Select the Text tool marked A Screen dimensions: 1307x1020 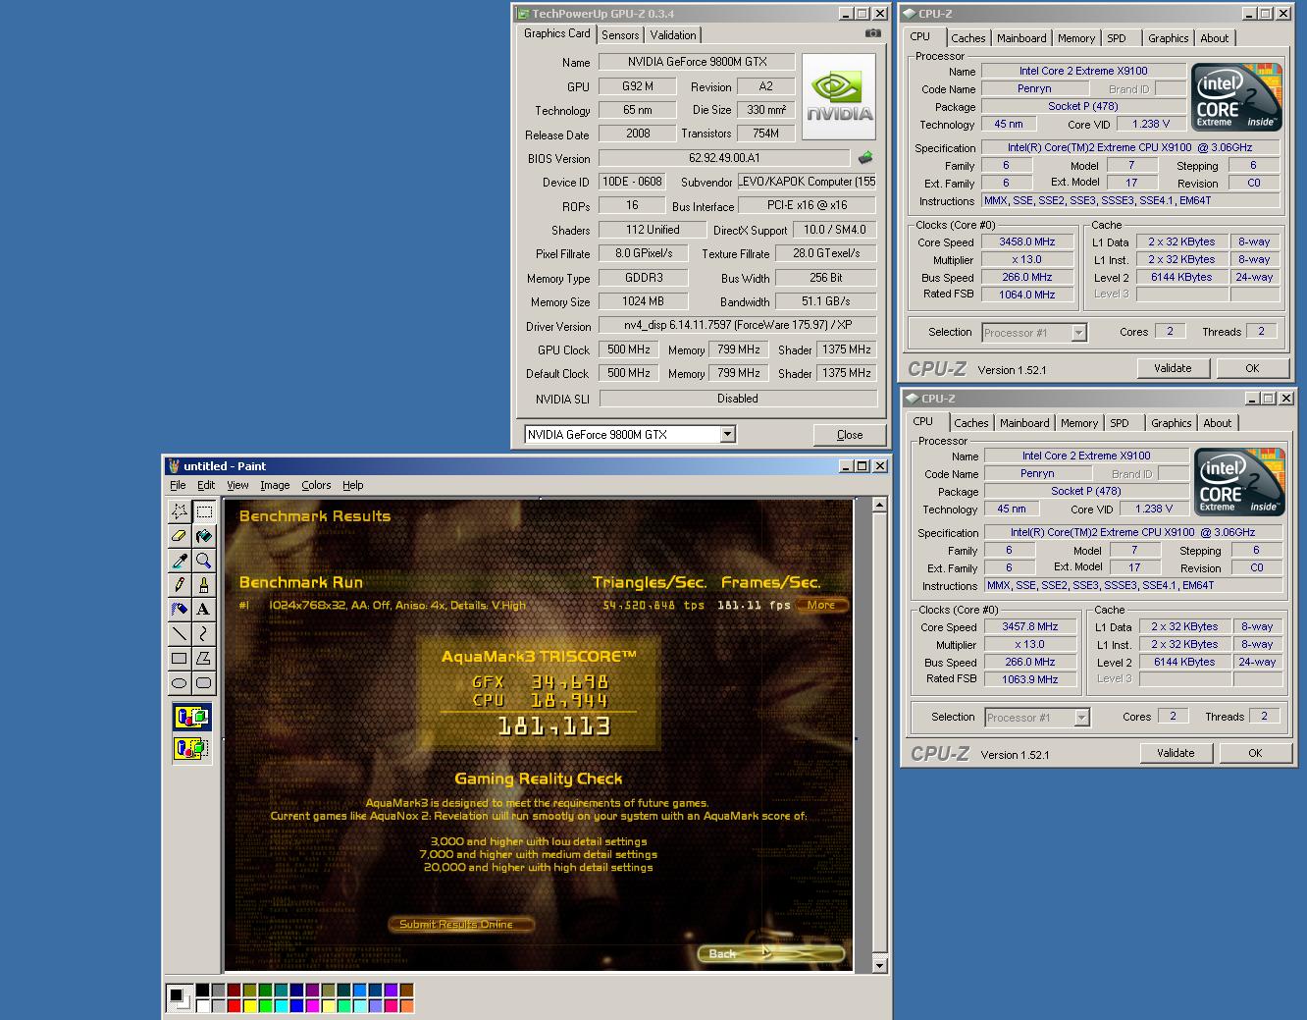[x=203, y=609]
